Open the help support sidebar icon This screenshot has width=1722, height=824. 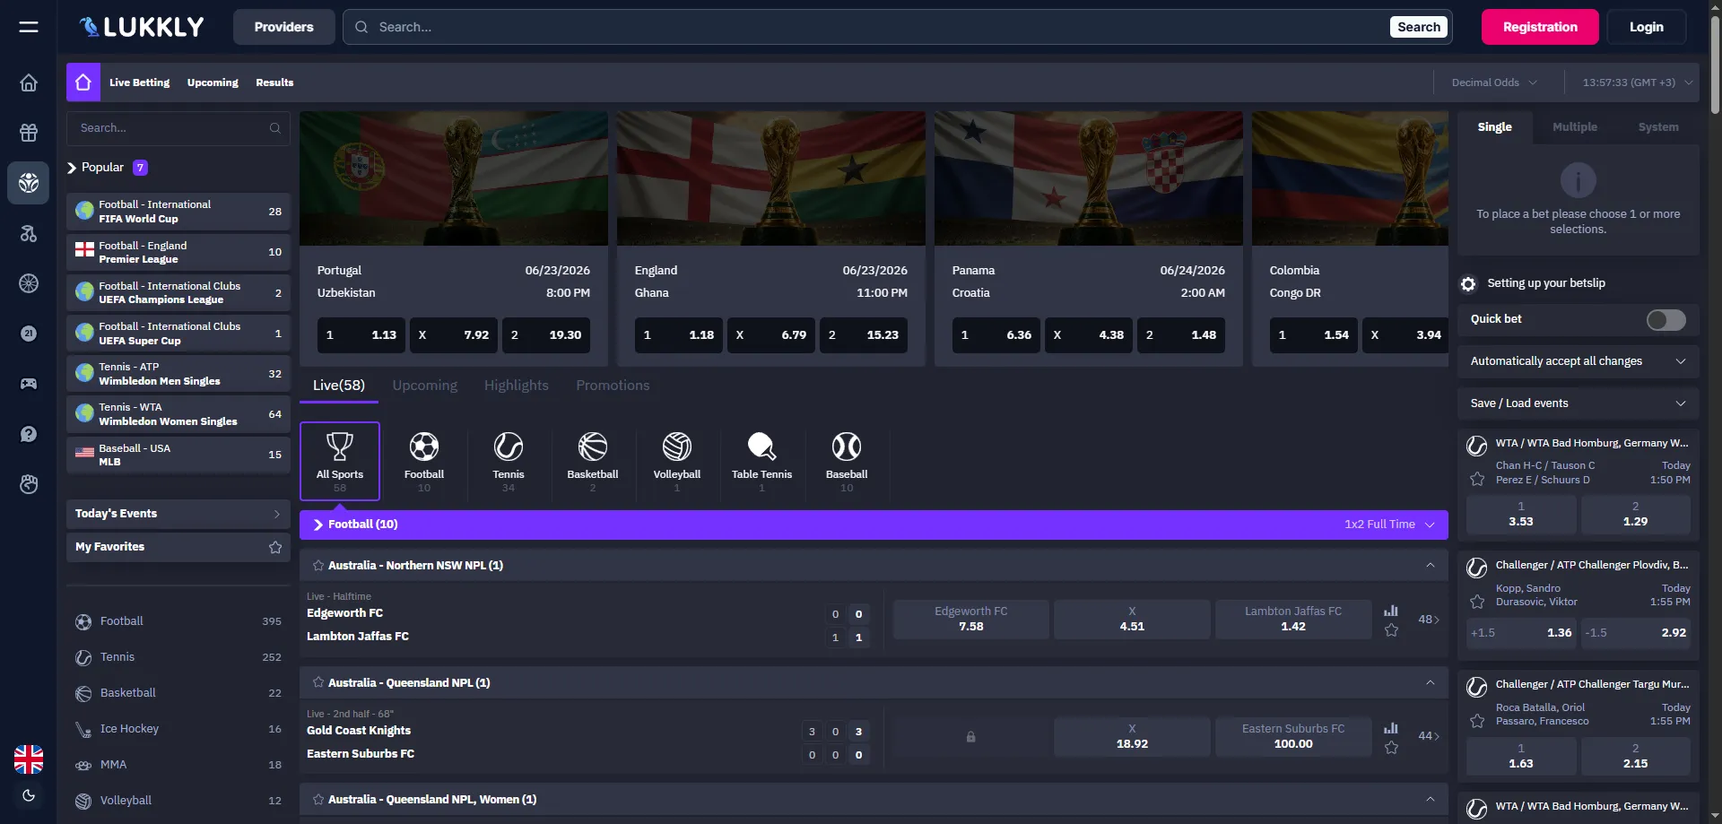point(29,434)
